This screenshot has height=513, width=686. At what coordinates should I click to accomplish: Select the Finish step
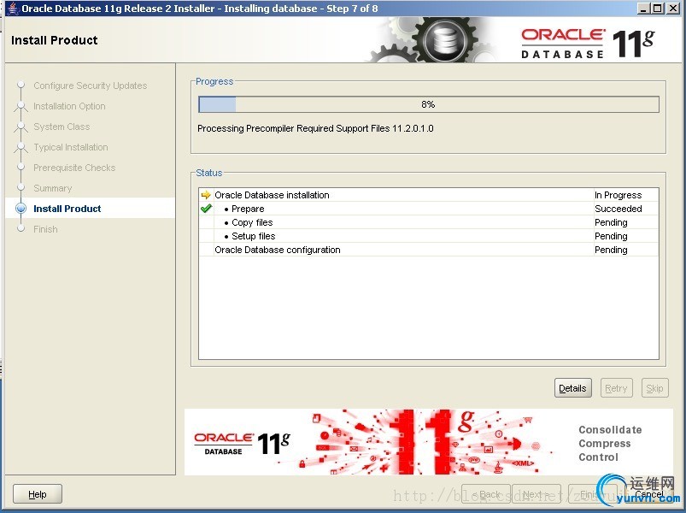click(x=45, y=229)
